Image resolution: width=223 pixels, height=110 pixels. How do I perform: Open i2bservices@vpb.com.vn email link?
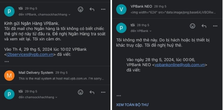(30, 55)
